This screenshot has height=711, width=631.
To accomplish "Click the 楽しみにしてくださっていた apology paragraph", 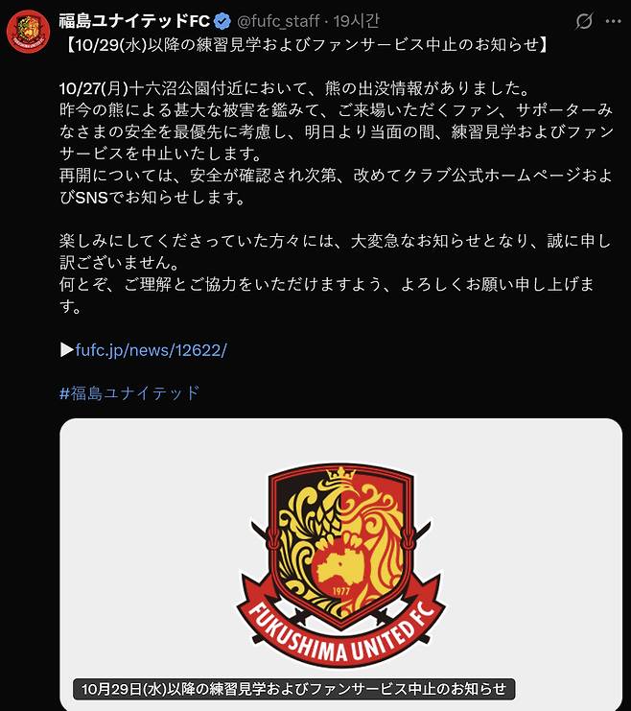I will (336, 251).
